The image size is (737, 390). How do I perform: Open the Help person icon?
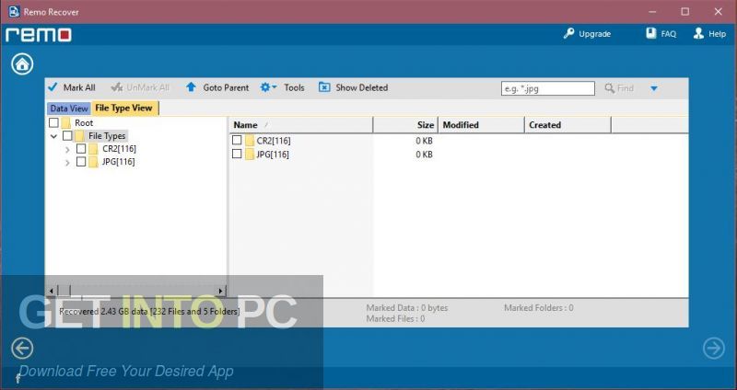698,33
